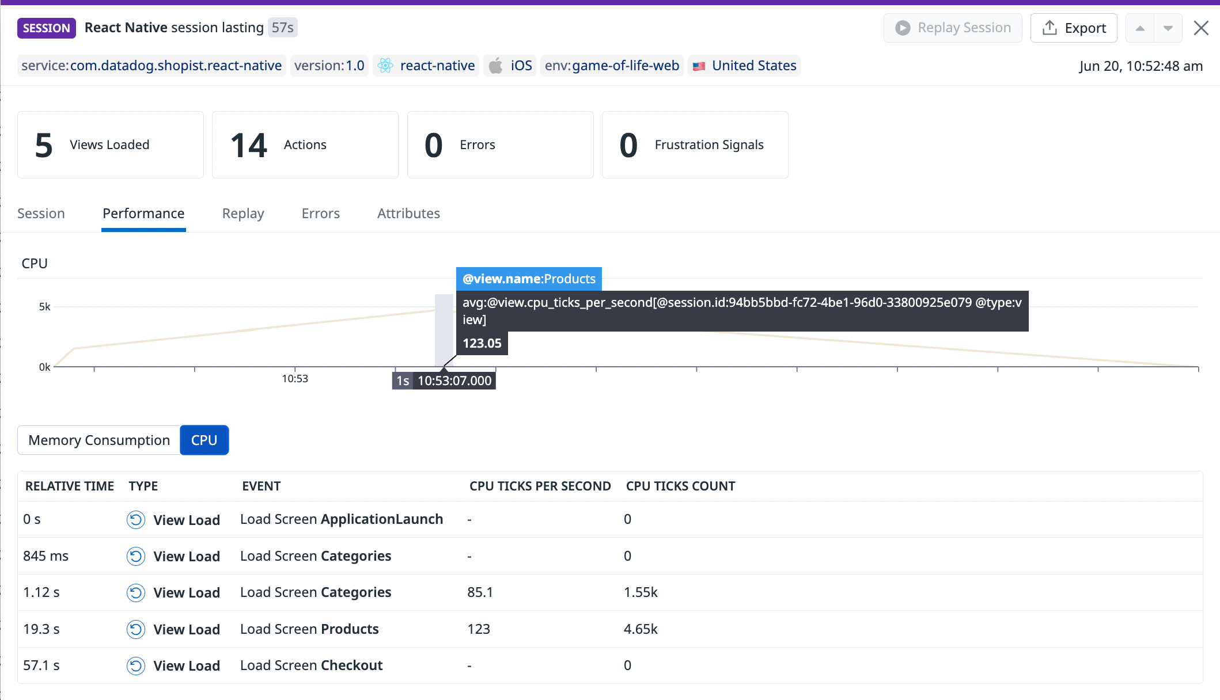Click the 10:53:07.000 timeline marker
The image size is (1220, 700).
(454, 381)
